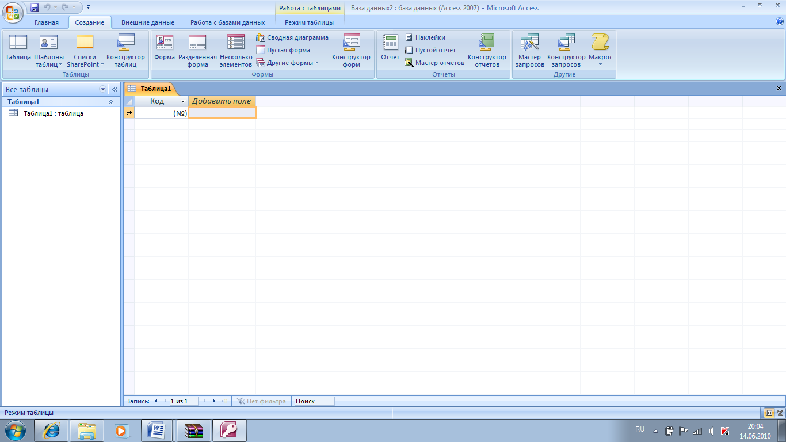The width and height of the screenshot is (786, 442).
Task: Open Списки SharePoint menu
Action: pos(85,51)
